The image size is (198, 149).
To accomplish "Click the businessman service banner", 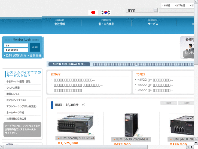I will [187, 47].
